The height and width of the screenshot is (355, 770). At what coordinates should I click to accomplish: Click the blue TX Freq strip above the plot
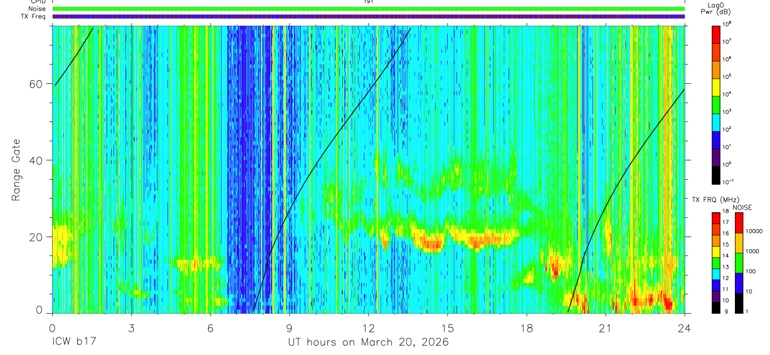pos(369,16)
